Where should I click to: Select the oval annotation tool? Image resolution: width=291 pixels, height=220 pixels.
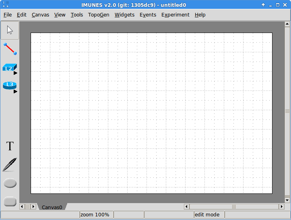[10, 183]
